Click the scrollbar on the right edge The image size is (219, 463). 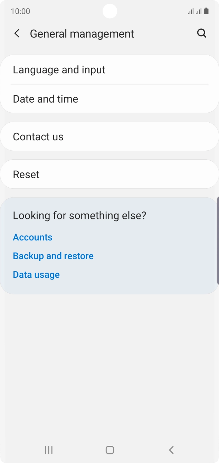[x=218, y=240]
